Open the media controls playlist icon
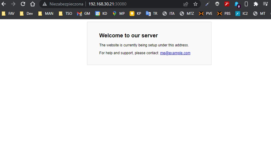Screen dimensions: 271x150 coord(265,4)
